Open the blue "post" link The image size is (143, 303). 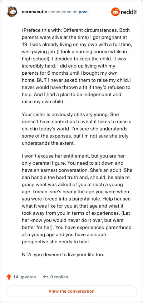coord(83,12)
